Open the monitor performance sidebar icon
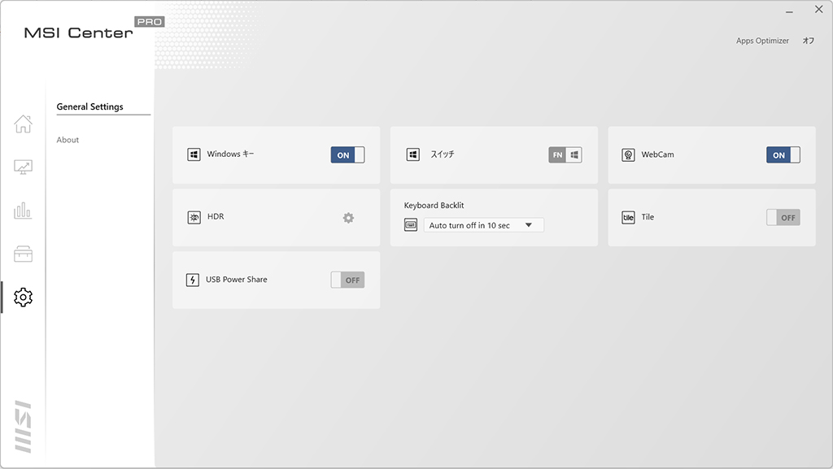This screenshot has height=469, width=833. (x=23, y=167)
